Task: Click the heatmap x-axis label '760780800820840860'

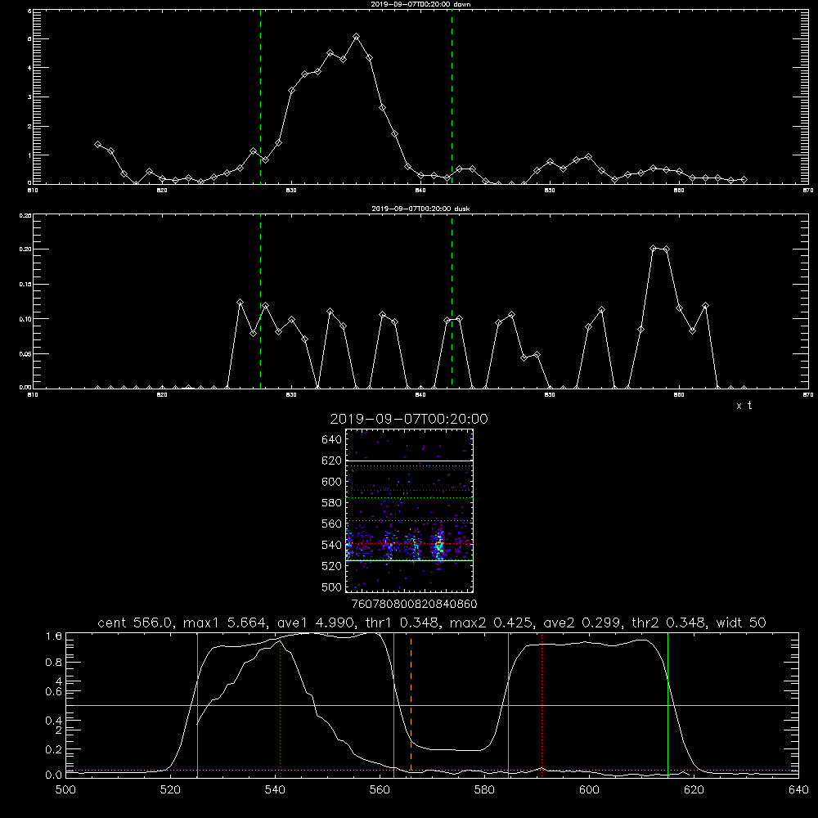Action: pos(414,604)
